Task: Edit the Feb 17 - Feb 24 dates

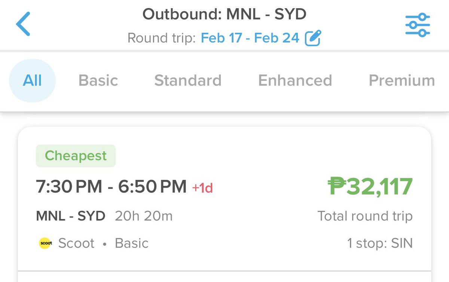Action: pos(250,38)
